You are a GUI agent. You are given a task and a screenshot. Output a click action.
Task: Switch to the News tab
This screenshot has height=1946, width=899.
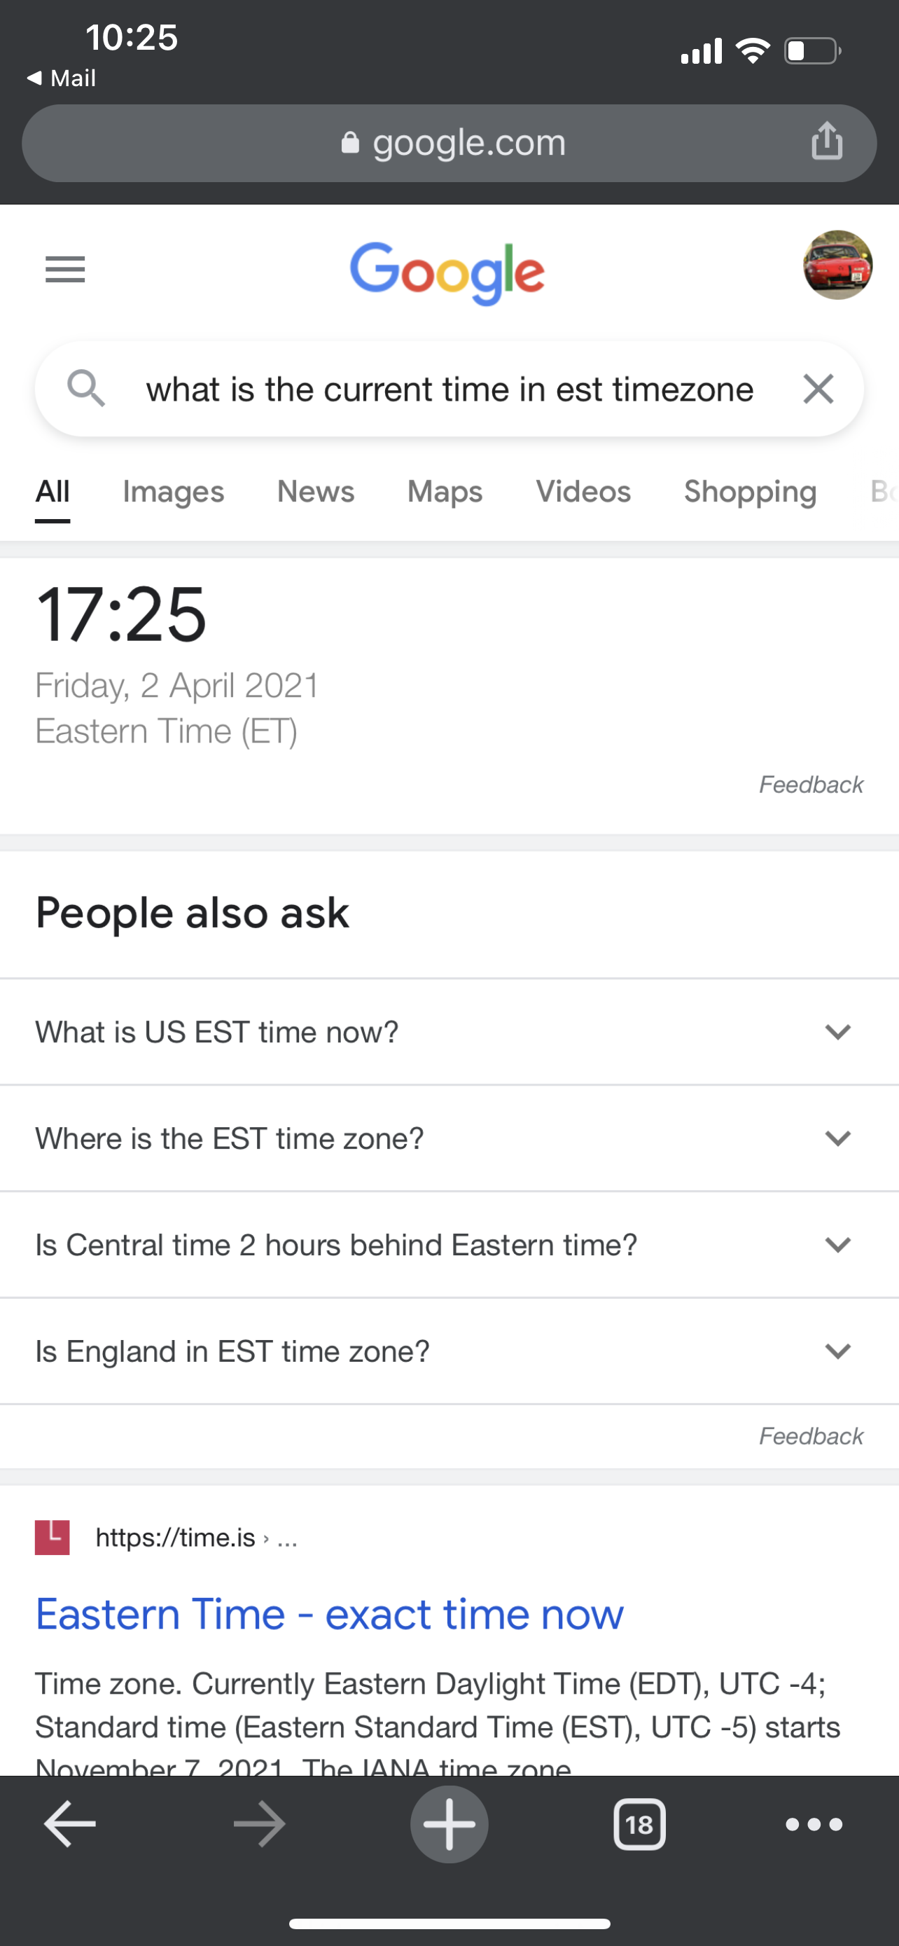(316, 492)
